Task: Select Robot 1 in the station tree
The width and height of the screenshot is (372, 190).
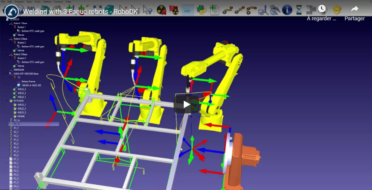Action: coord(21,27)
